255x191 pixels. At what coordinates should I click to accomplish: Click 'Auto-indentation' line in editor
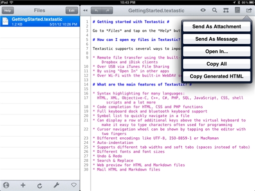coord(113,143)
